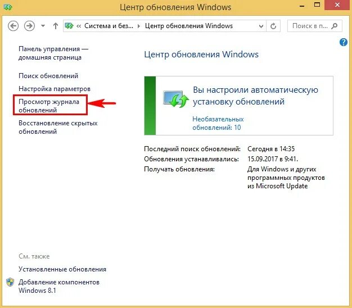Click 'Сегодня в 14:35' text
Viewport: 352px width, 308px height.
click(x=271, y=149)
